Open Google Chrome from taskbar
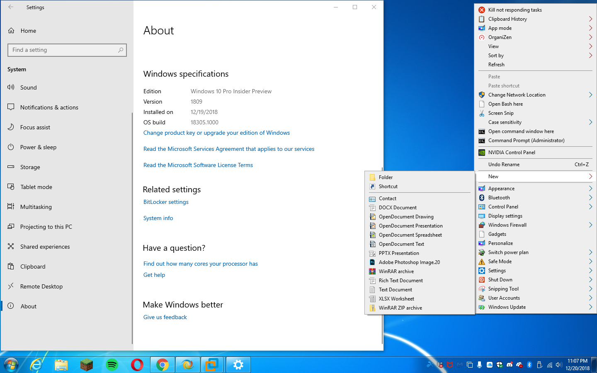 pos(163,365)
